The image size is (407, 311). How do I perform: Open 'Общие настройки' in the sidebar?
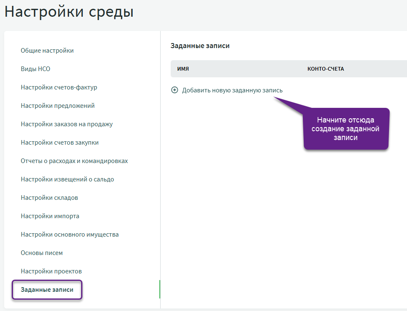[x=47, y=51]
